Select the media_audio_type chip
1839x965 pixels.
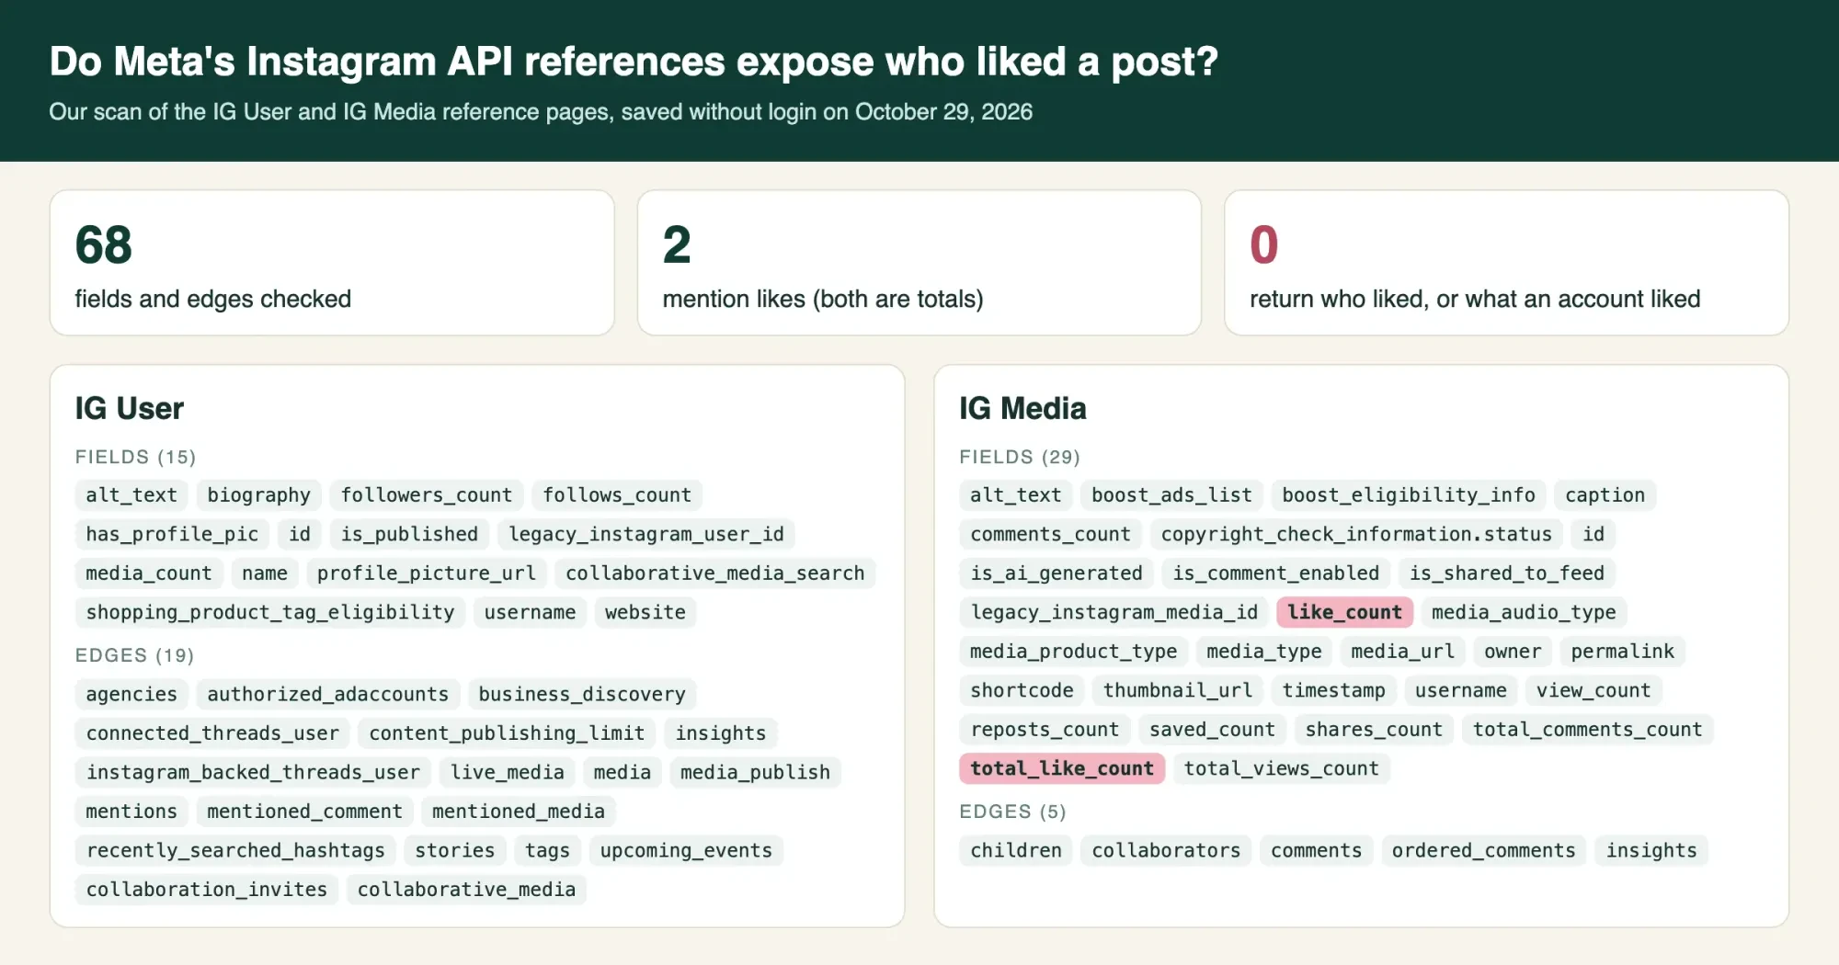[x=1524, y=612]
